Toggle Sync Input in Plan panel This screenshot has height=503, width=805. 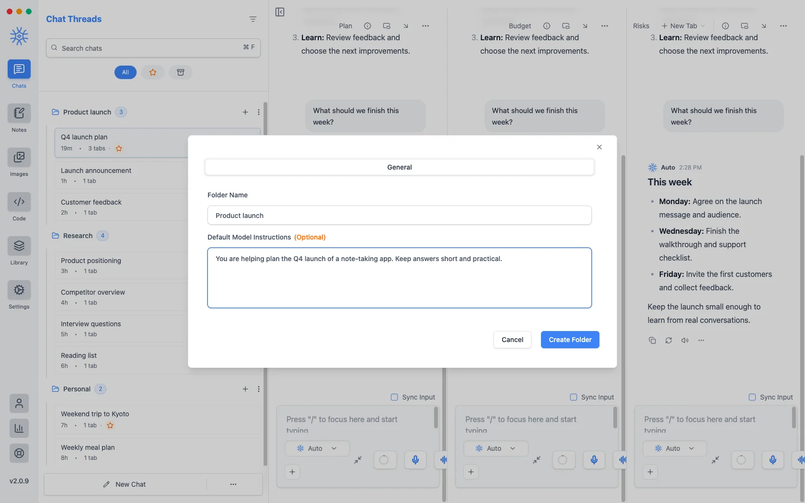[x=394, y=397]
